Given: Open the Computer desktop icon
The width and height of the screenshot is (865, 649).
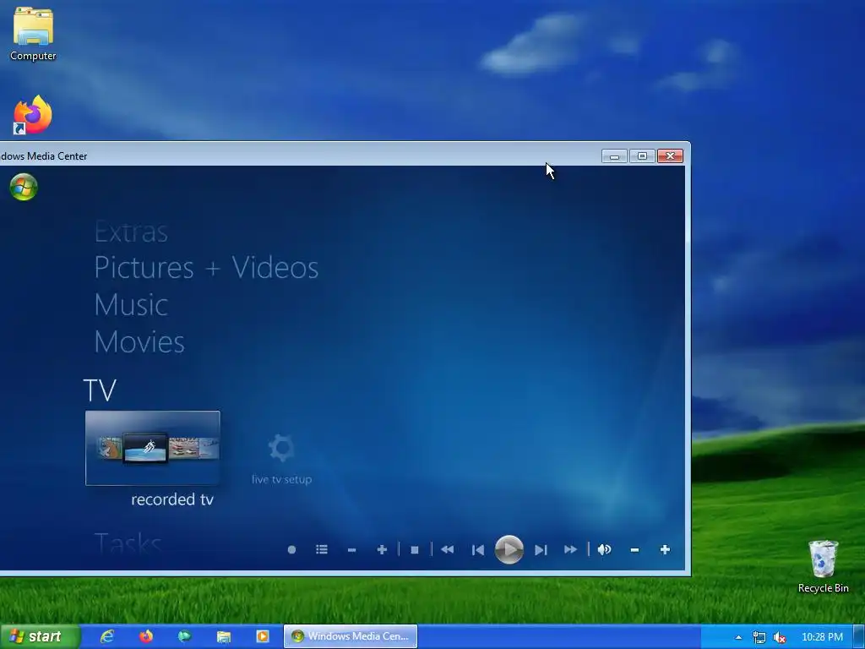Looking at the screenshot, I should point(33,34).
